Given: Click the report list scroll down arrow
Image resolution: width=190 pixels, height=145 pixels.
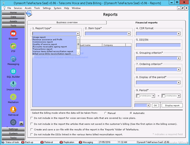Looking at the screenshot, I should tap(78, 53).
